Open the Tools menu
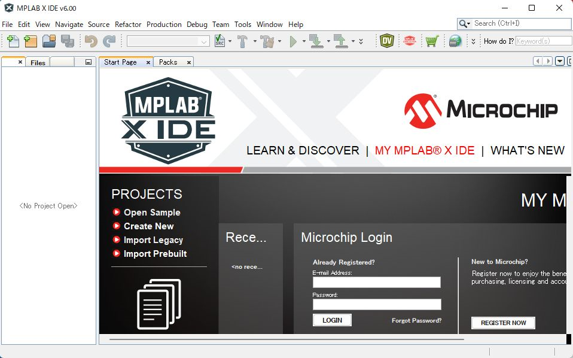This screenshot has height=358, width=573. 243,25
